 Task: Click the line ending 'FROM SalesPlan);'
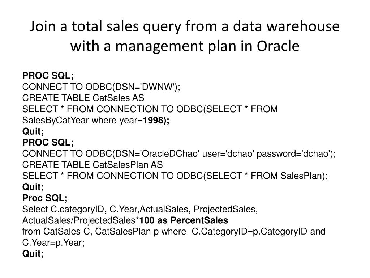175,176
